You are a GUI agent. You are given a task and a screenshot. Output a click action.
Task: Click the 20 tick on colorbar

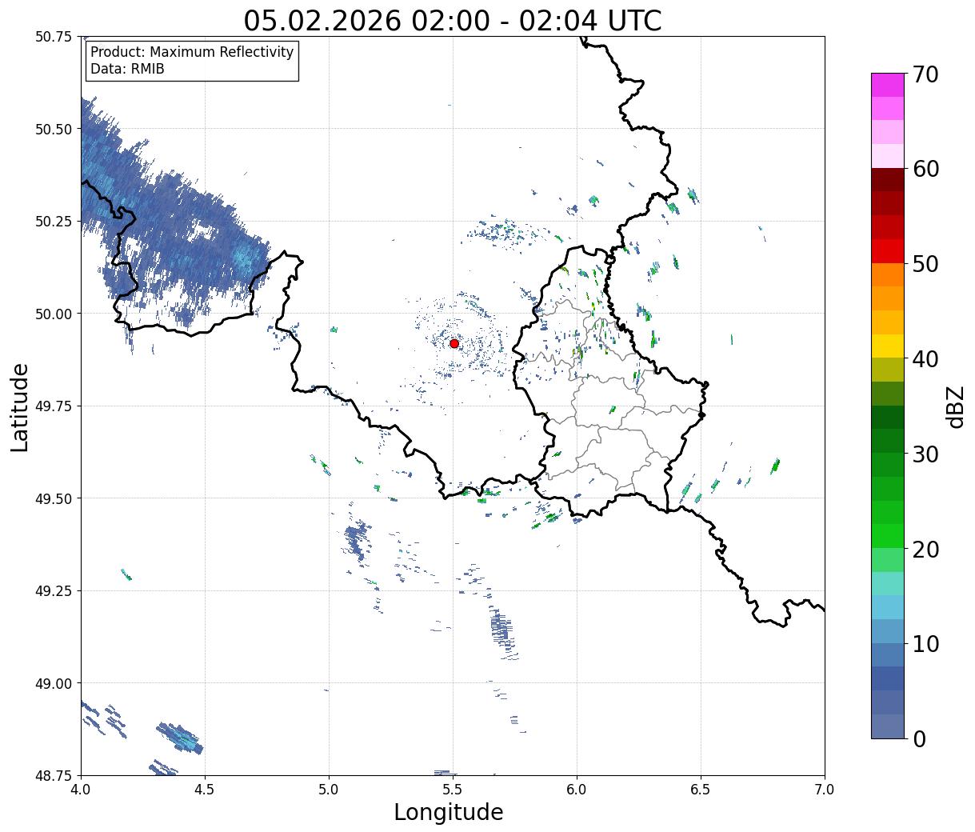point(925,549)
